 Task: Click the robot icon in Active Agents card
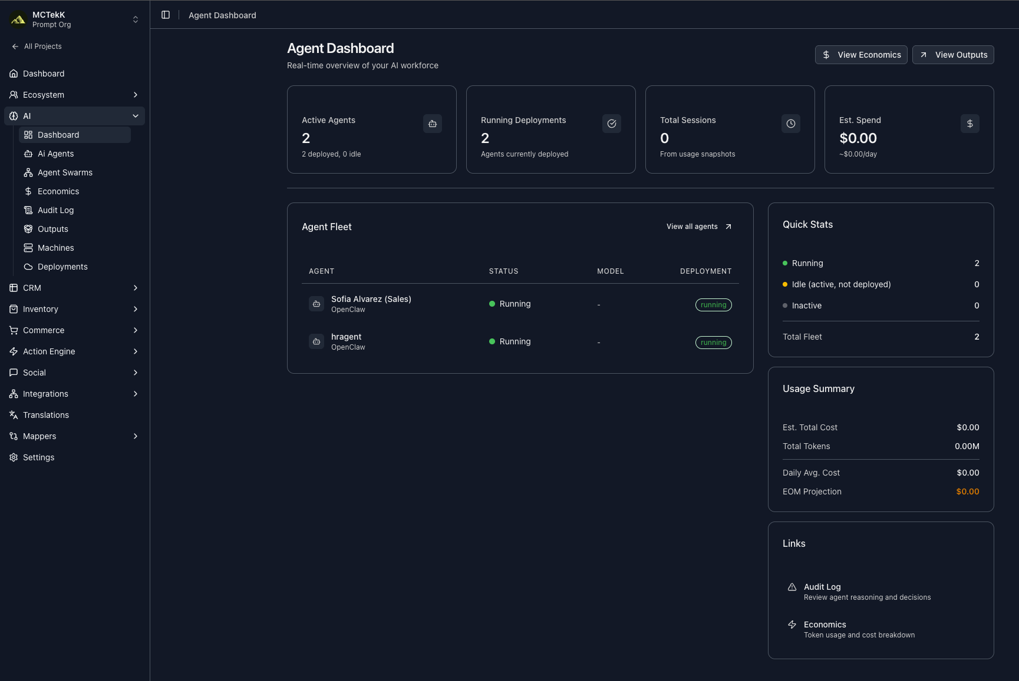click(x=432, y=124)
